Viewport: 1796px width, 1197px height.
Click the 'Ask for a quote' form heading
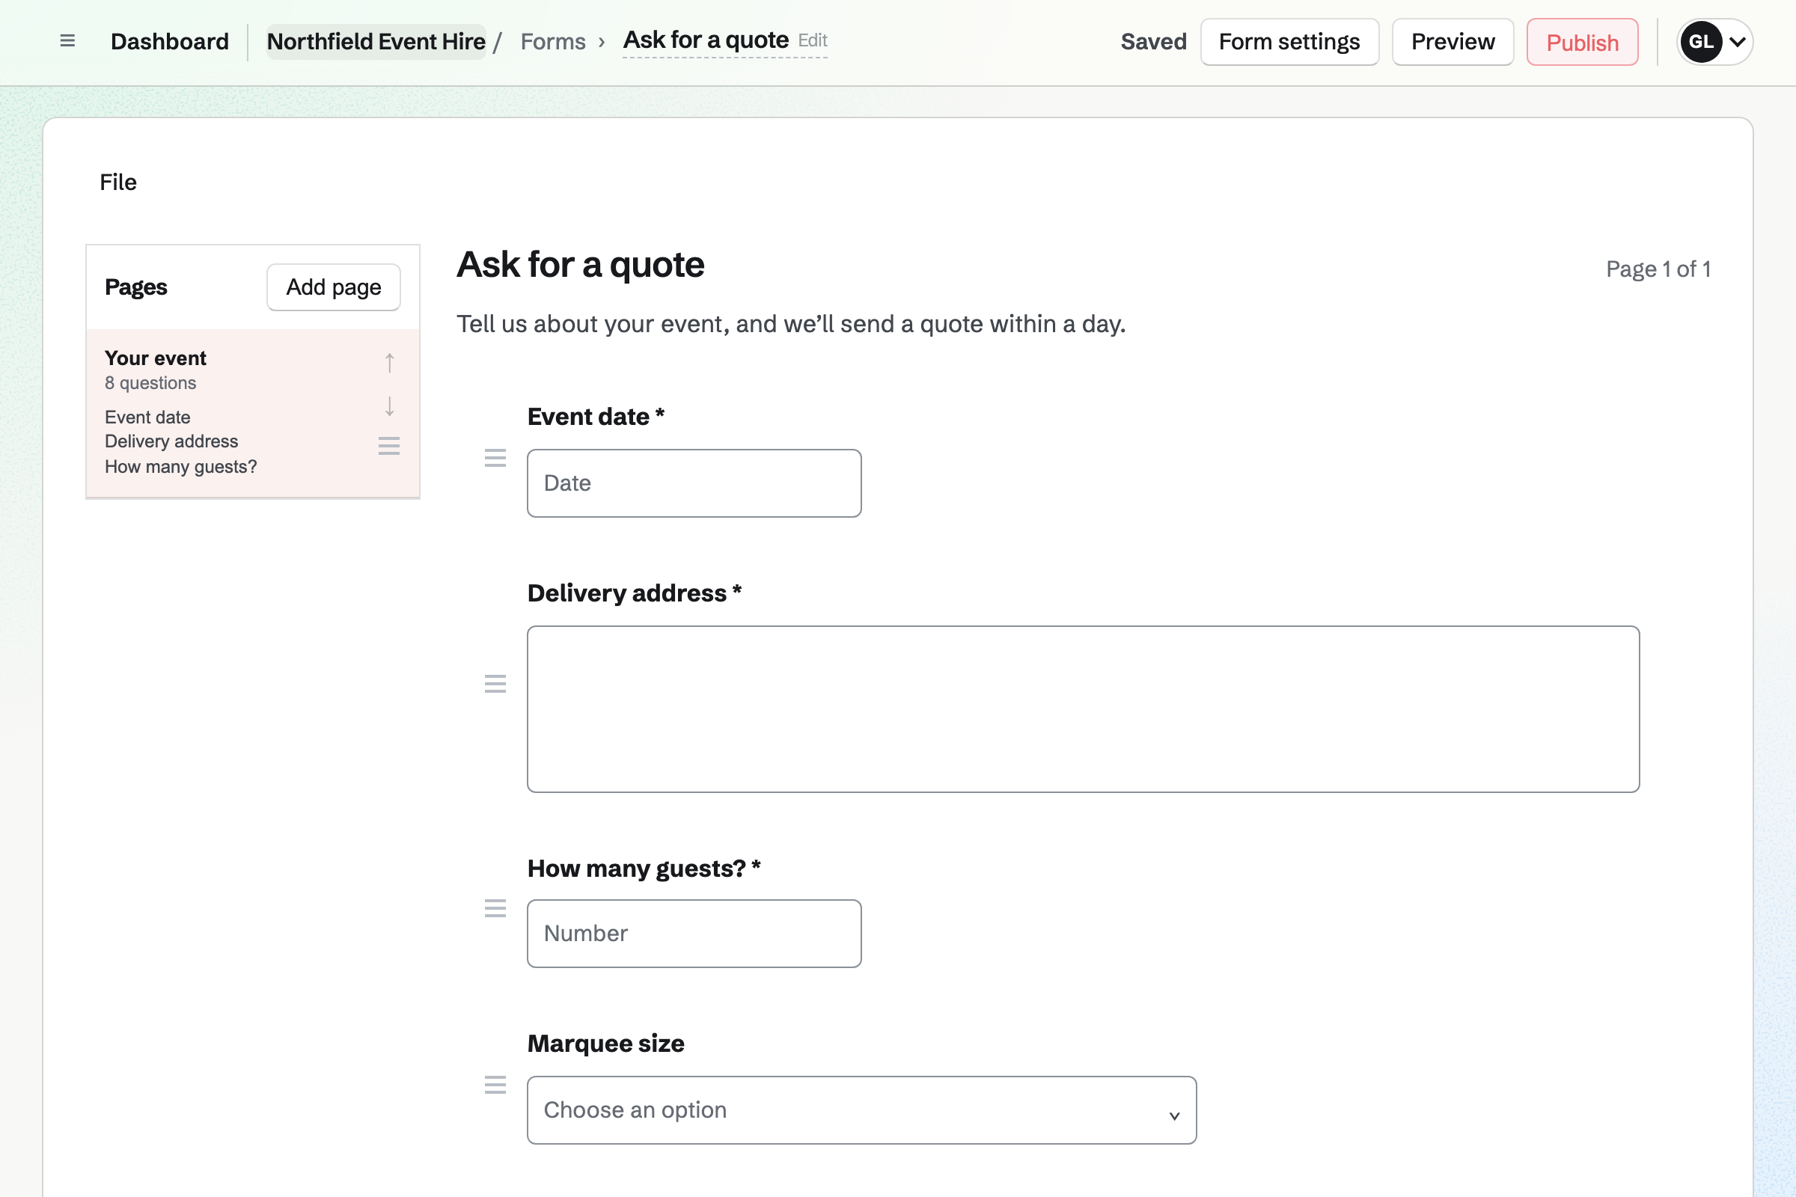(x=581, y=265)
